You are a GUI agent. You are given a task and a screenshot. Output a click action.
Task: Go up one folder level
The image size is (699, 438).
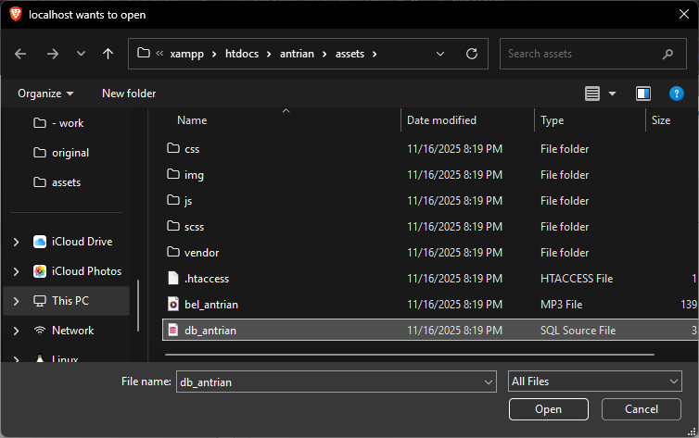(108, 54)
